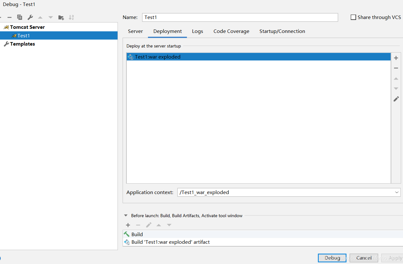
Task: Move before launch task up
Action: [159, 225]
